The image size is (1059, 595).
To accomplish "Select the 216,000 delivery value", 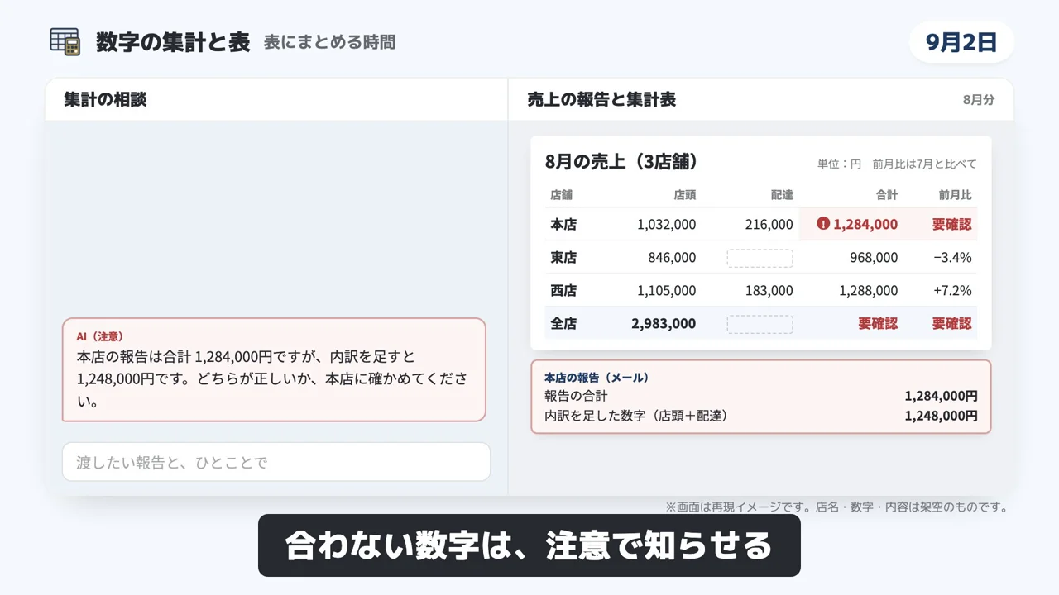I will click(x=769, y=224).
